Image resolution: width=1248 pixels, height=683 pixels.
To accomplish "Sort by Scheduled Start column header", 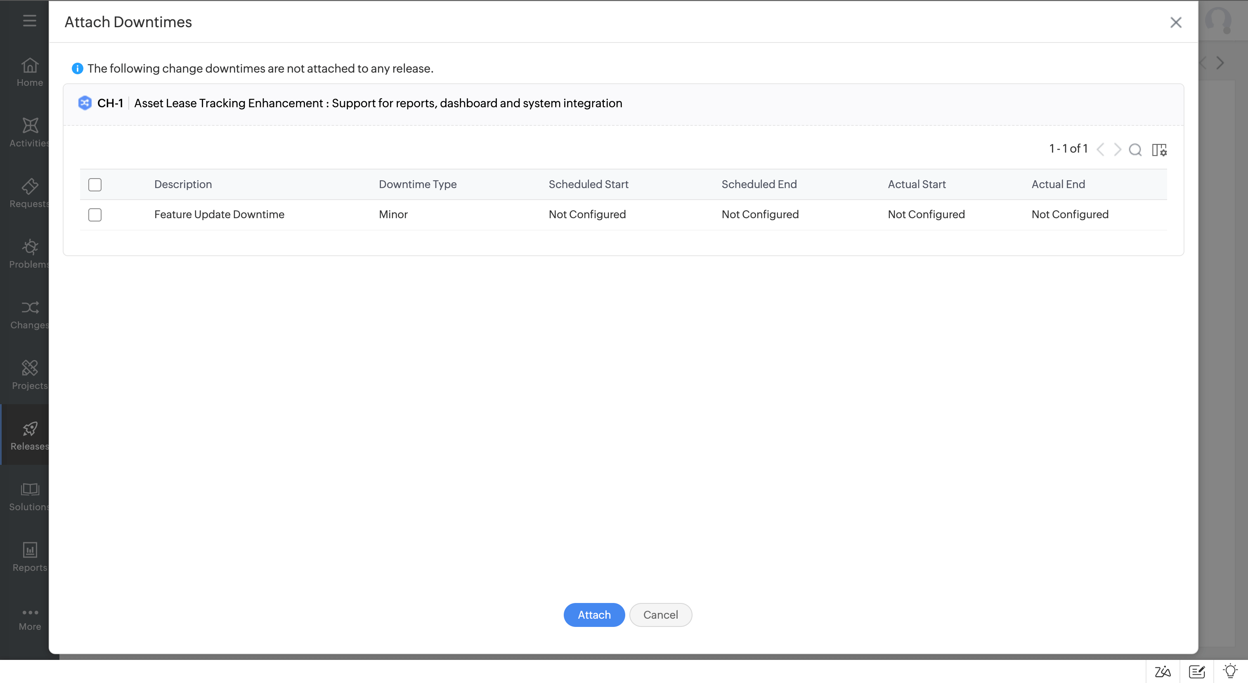I will 588,184.
